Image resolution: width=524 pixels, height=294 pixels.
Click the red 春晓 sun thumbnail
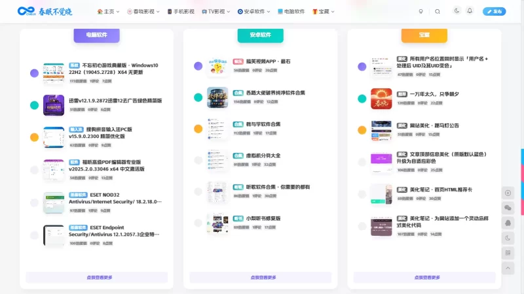pyautogui.click(x=381, y=99)
